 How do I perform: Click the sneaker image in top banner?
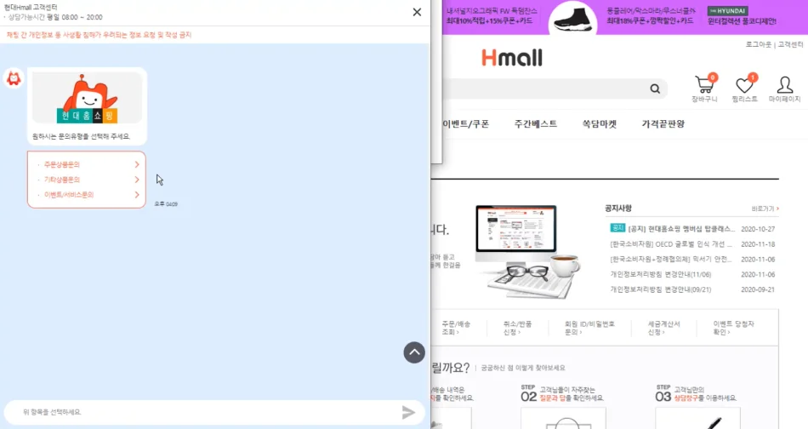(572, 18)
